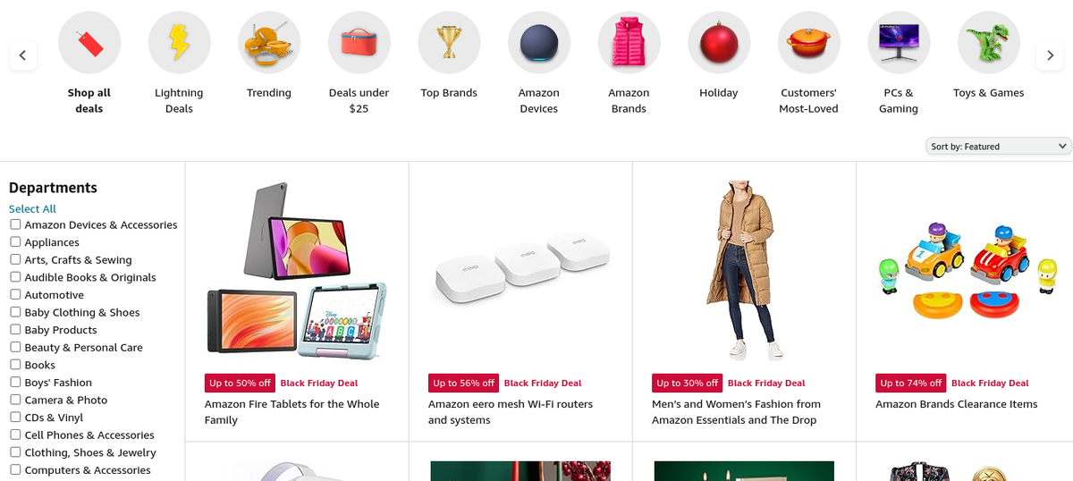1073x481 pixels.
Task: Check the Appliances department checkbox
Action: pyautogui.click(x=15, y=241)
